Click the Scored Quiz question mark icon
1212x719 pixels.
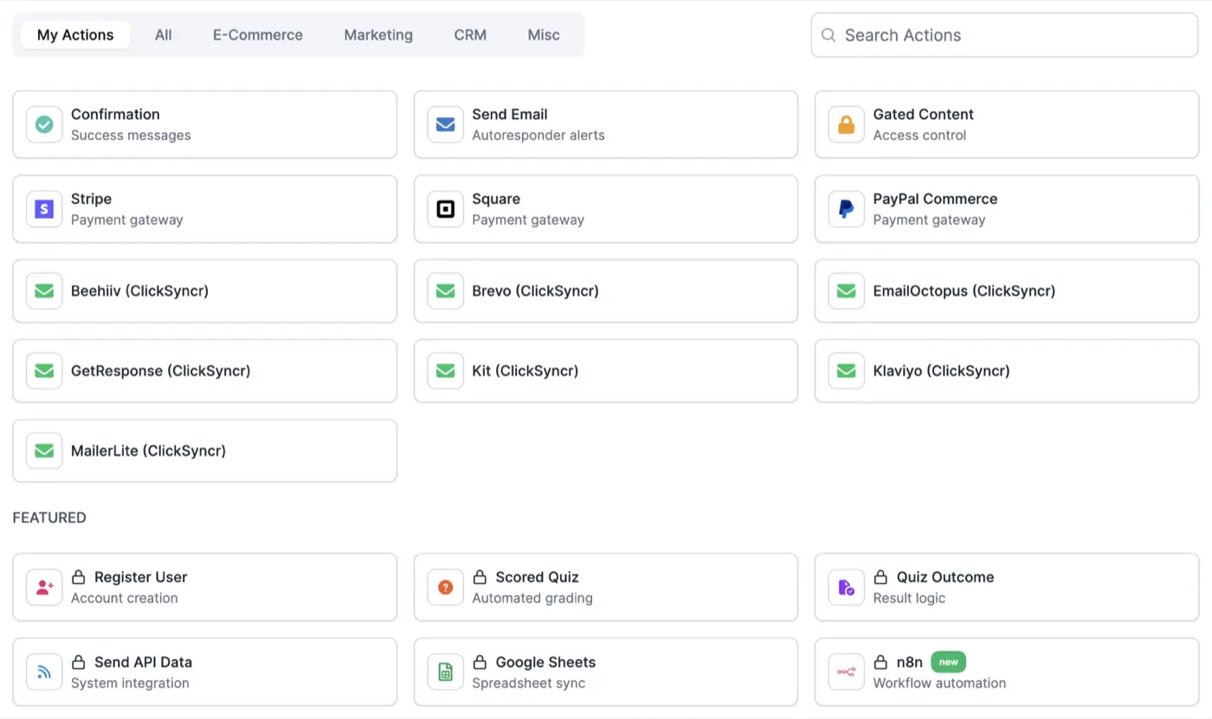445,587
